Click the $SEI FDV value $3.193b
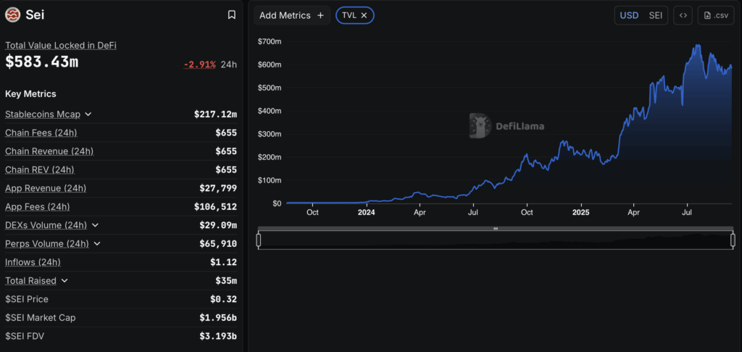Viewport: 742px width, 352px height. tap(218, 336)
